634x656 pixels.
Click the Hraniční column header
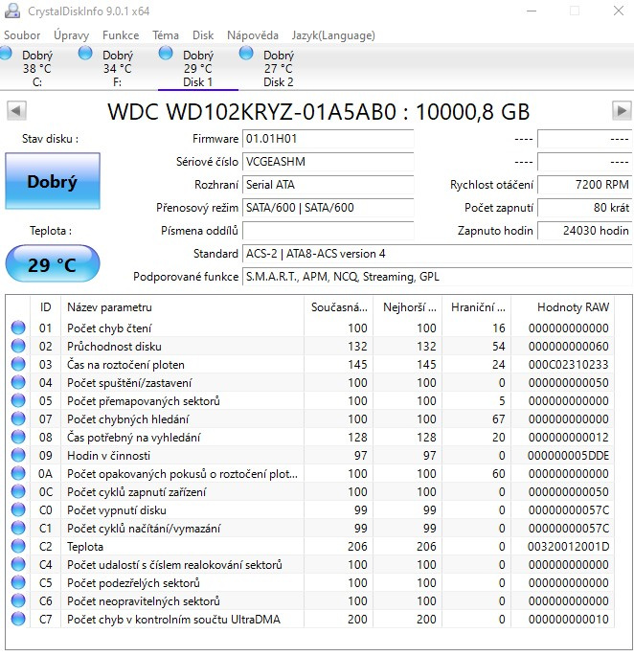478,307
